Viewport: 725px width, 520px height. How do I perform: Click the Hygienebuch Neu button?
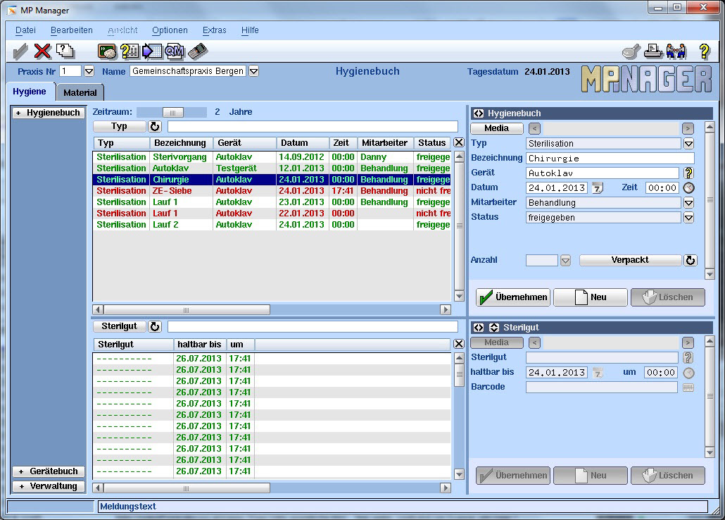click(x=591, y=297)
